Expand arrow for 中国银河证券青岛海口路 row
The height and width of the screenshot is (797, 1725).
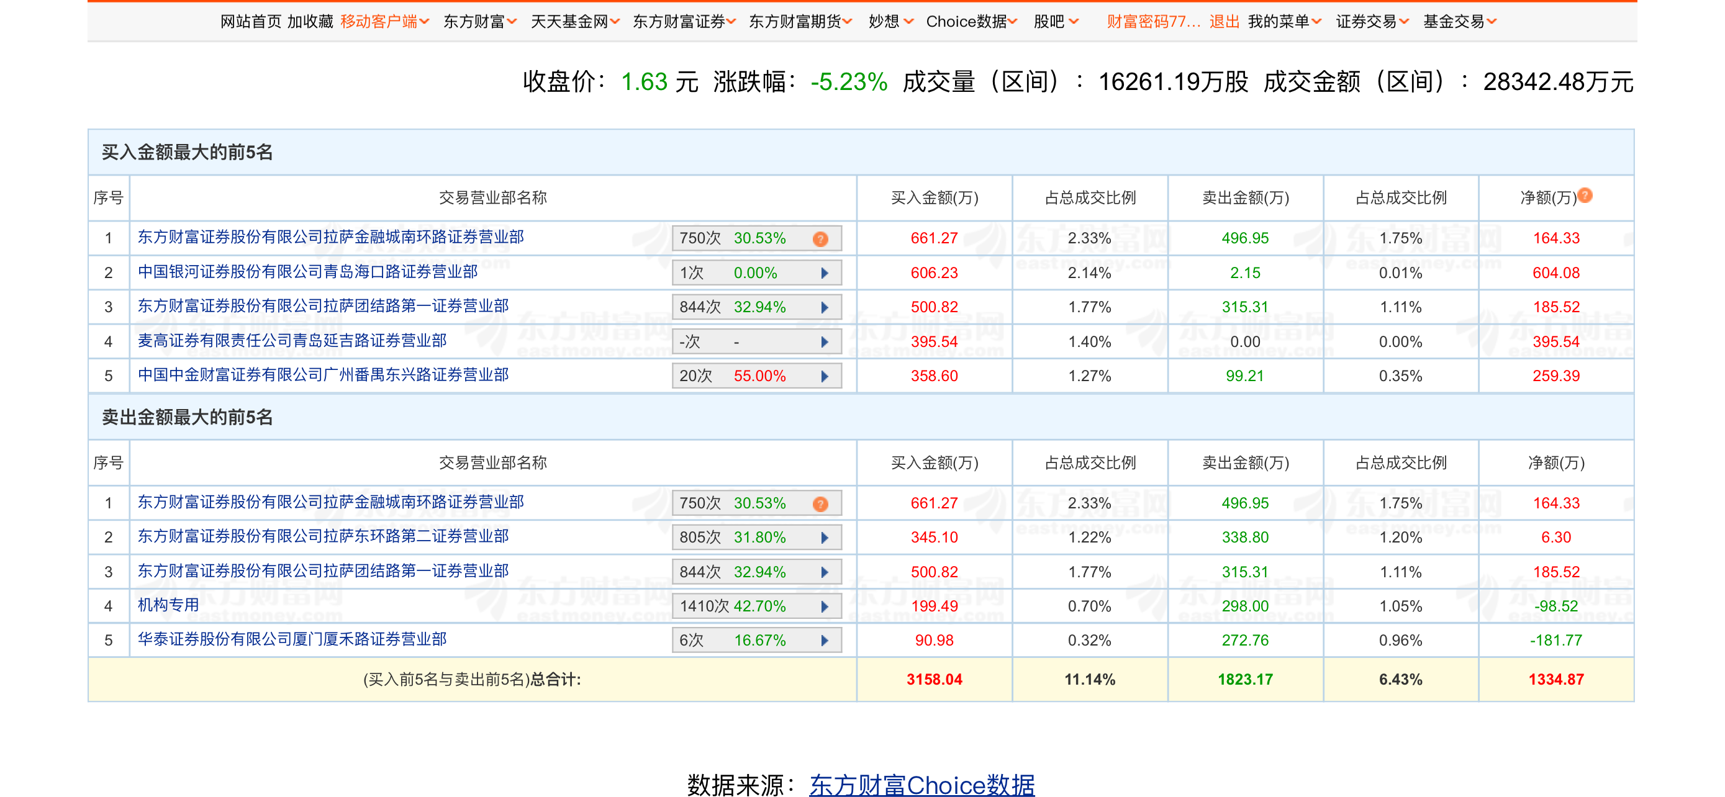click(825, 273)
